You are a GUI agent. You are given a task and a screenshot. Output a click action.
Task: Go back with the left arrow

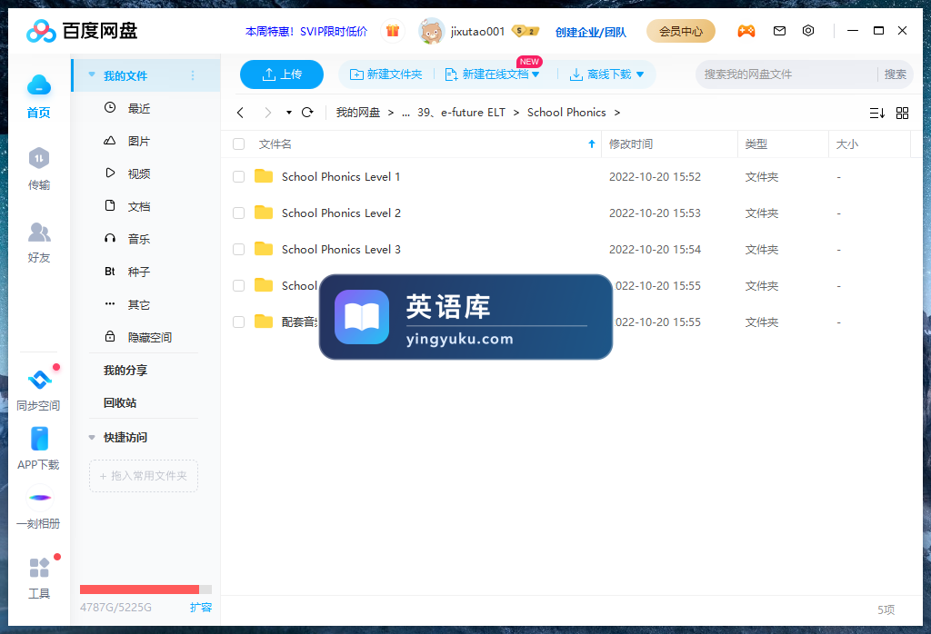tap(240, 112)
